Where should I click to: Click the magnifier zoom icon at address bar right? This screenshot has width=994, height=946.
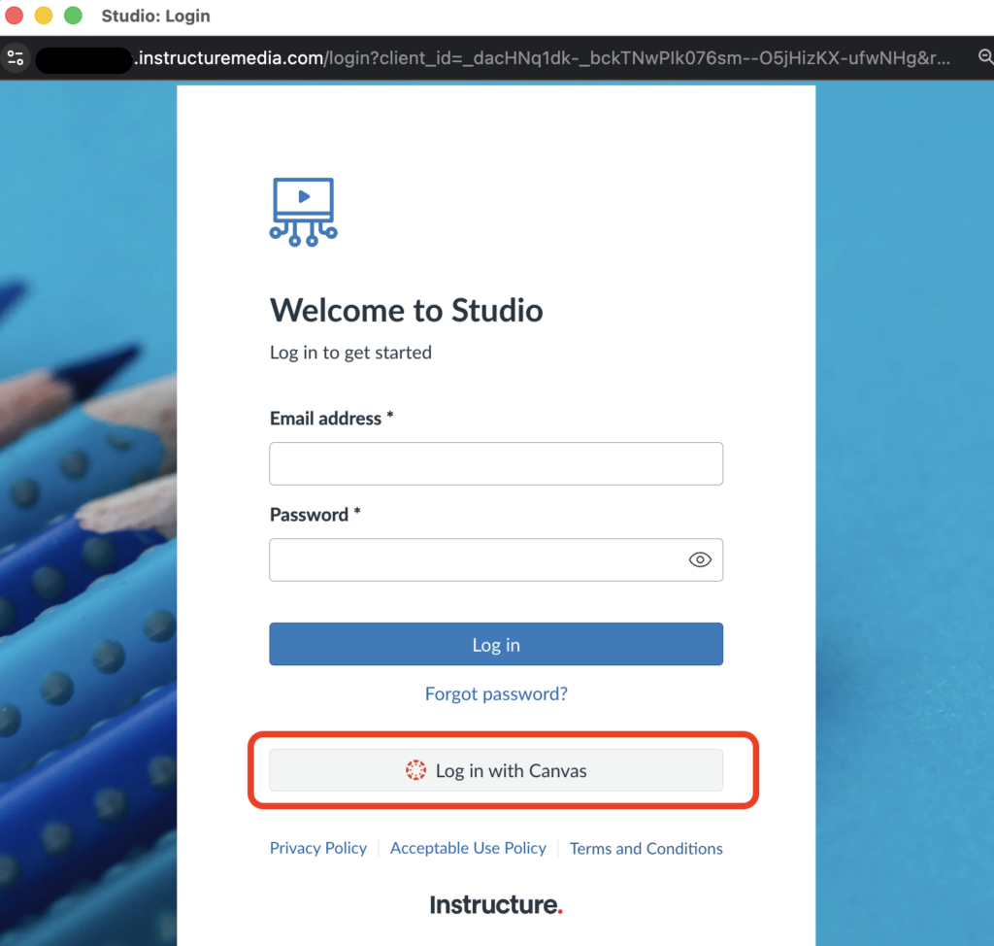[985, 57]
